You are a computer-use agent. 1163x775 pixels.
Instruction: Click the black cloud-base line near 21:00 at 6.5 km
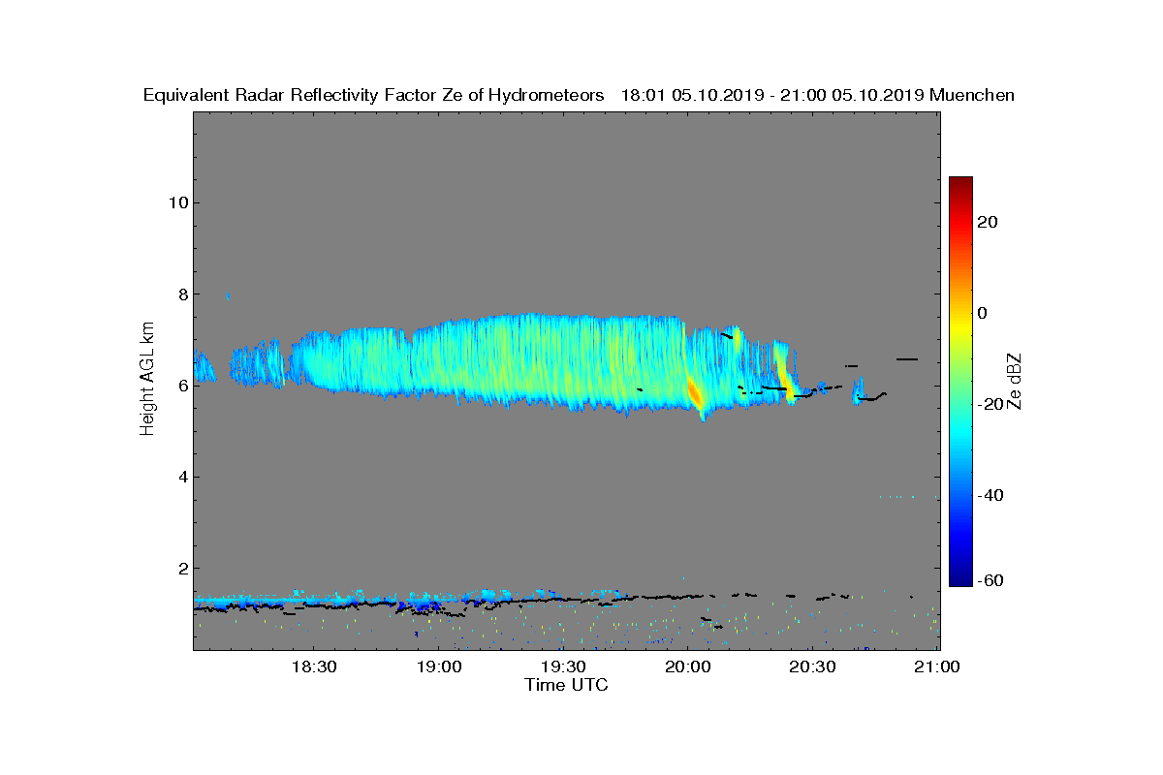pos(906,359)
